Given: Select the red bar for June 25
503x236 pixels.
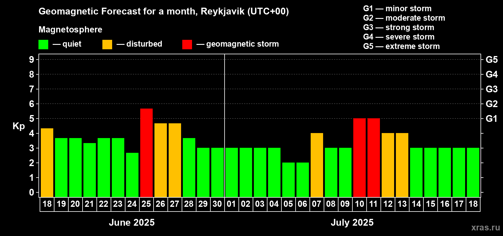Looking at the screenshot, I should coord(146,153).
